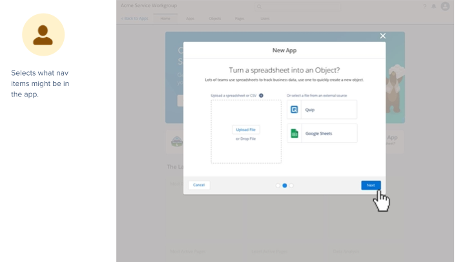Open the help question mark icon
The image size is (465, 262).
425,6
